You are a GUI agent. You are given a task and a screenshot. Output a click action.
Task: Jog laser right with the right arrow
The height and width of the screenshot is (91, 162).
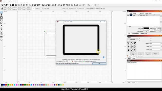(x=135, y=47)
